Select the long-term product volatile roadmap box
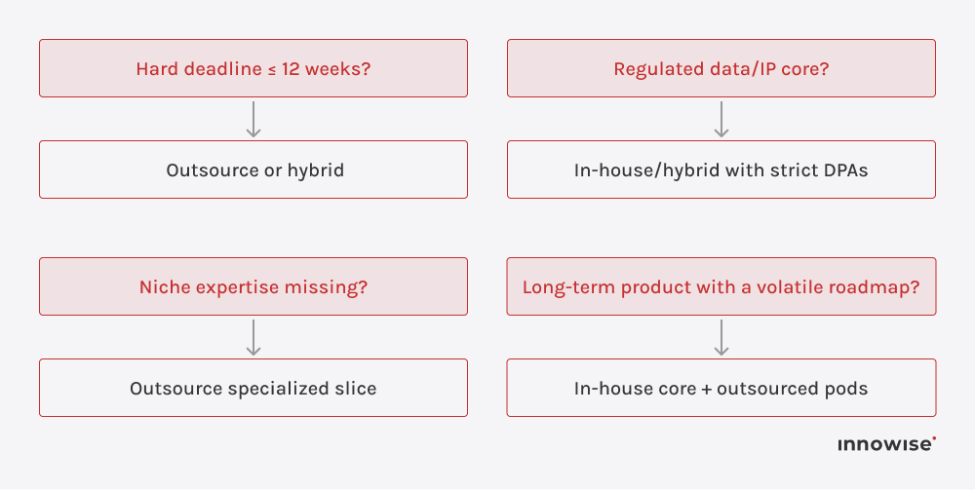975x490 pixels. (721, 286)
